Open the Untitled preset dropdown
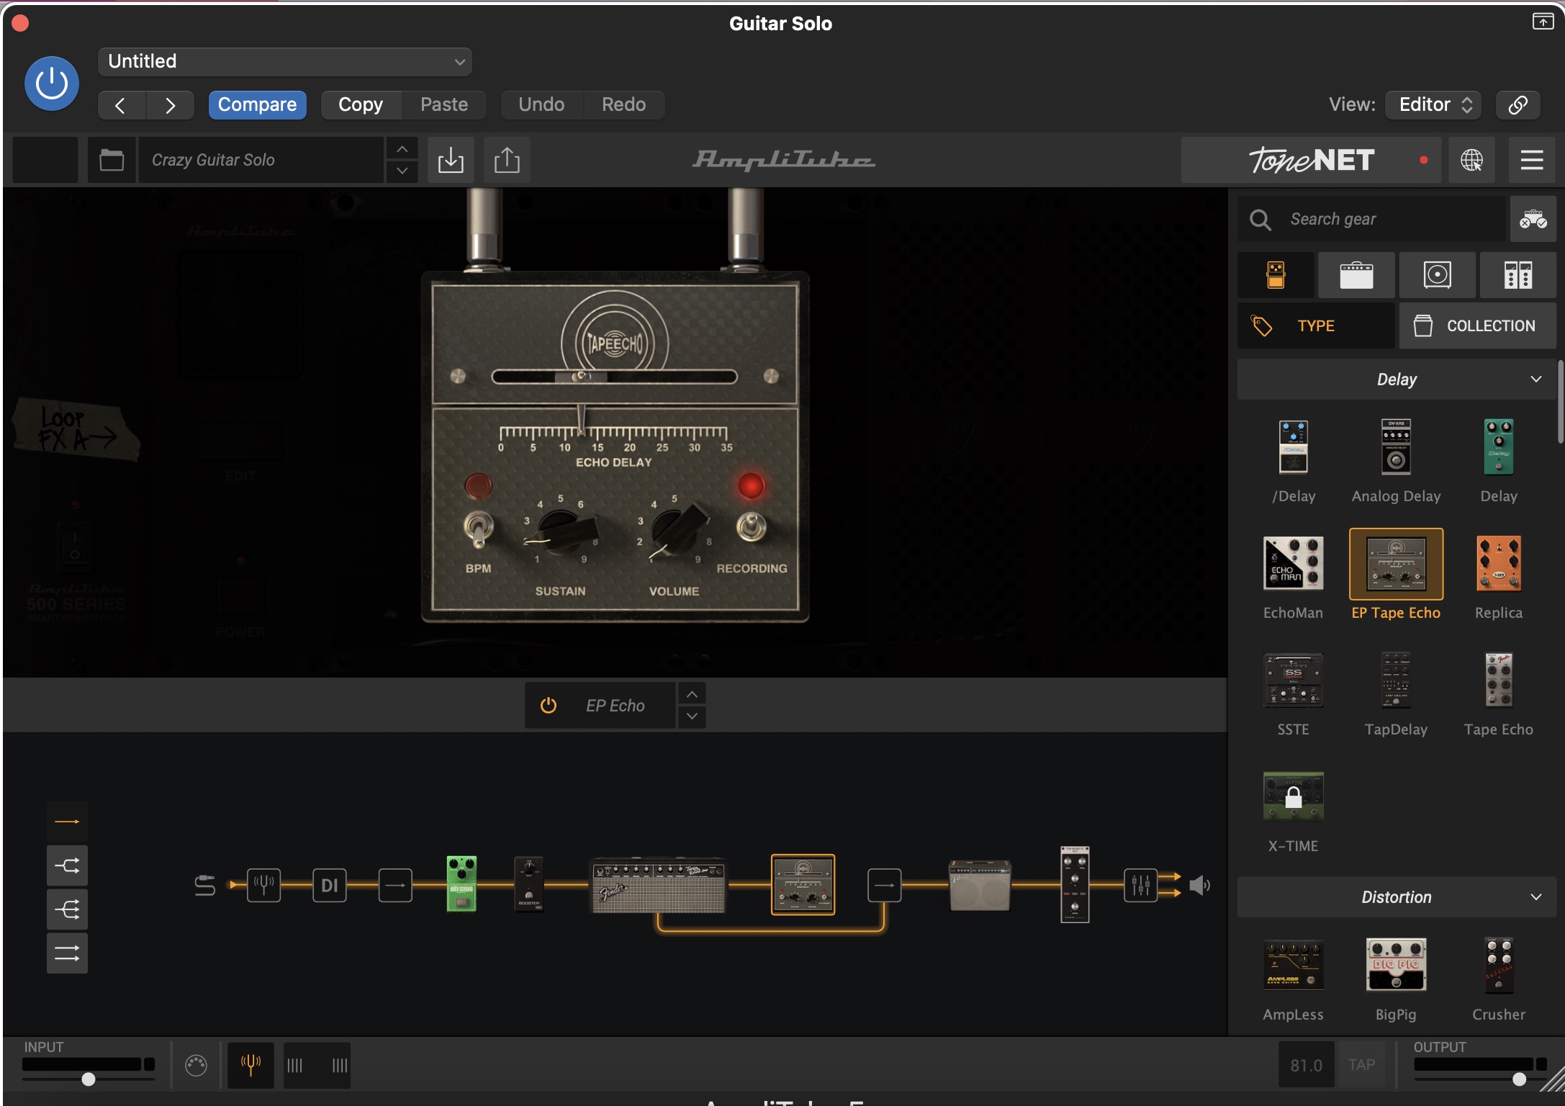This screenshot has height=1106, width=1565. (x=284, y=61)
